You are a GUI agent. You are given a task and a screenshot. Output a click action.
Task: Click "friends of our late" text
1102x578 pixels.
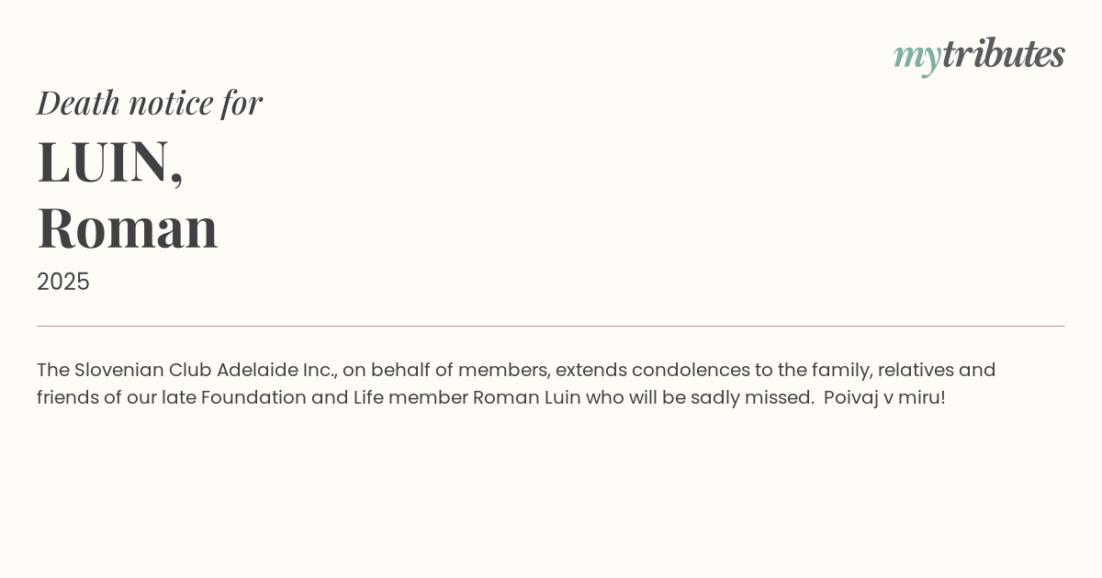(116, 397)
